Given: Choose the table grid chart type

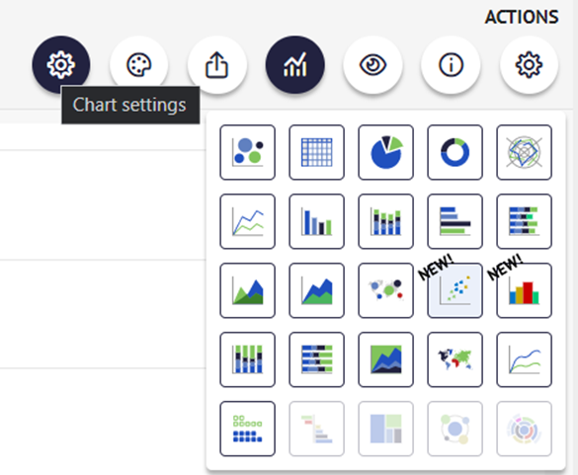Looking at the screenshot, I should click(316, 152).
